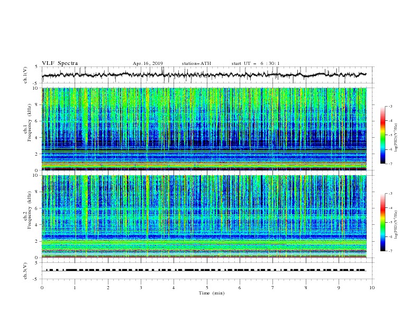
Task: Click "-5" on the lower color bar scale
Action: 390,222
